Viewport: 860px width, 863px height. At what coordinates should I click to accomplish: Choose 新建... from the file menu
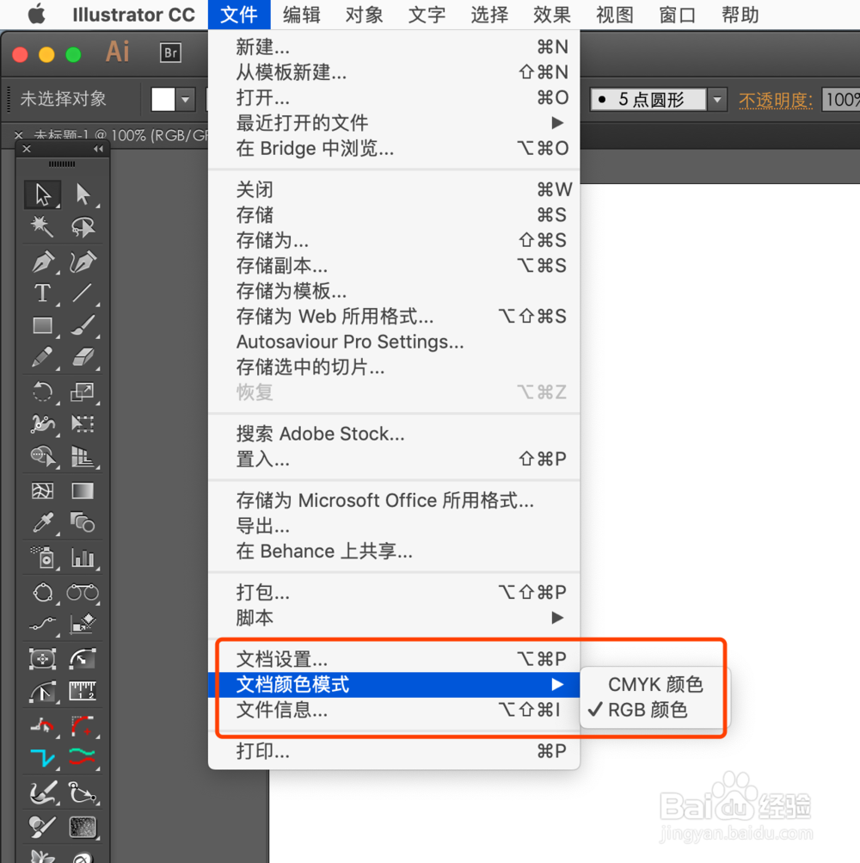[394, 46]
